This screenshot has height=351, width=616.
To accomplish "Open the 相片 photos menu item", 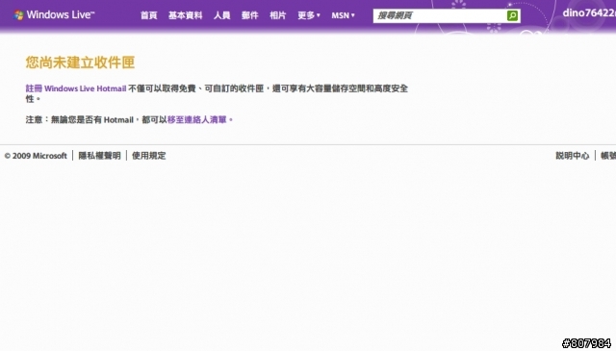I will [278, 15].
